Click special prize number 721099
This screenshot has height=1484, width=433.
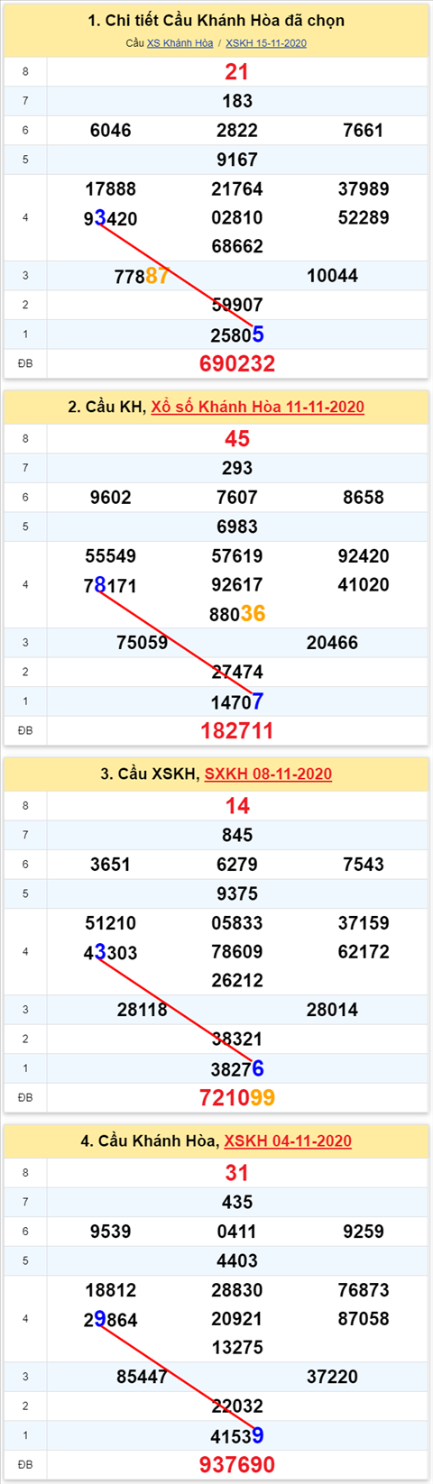237,1097
